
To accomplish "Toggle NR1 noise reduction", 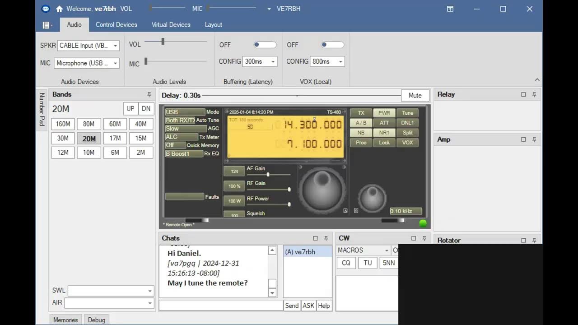I will coord(384,133).
